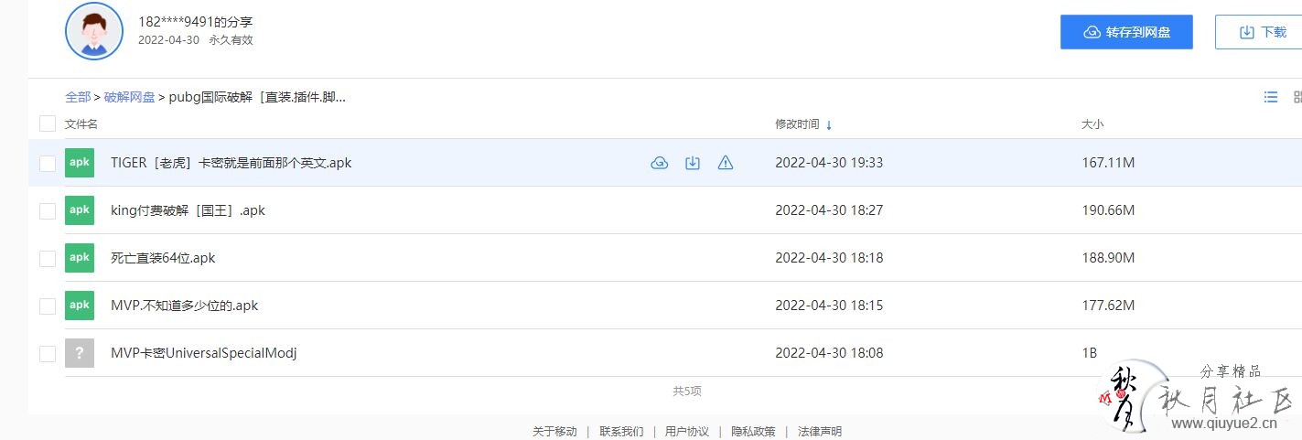Sort by 文件名 column header
1302x440 pixels.
coord(81,123)
